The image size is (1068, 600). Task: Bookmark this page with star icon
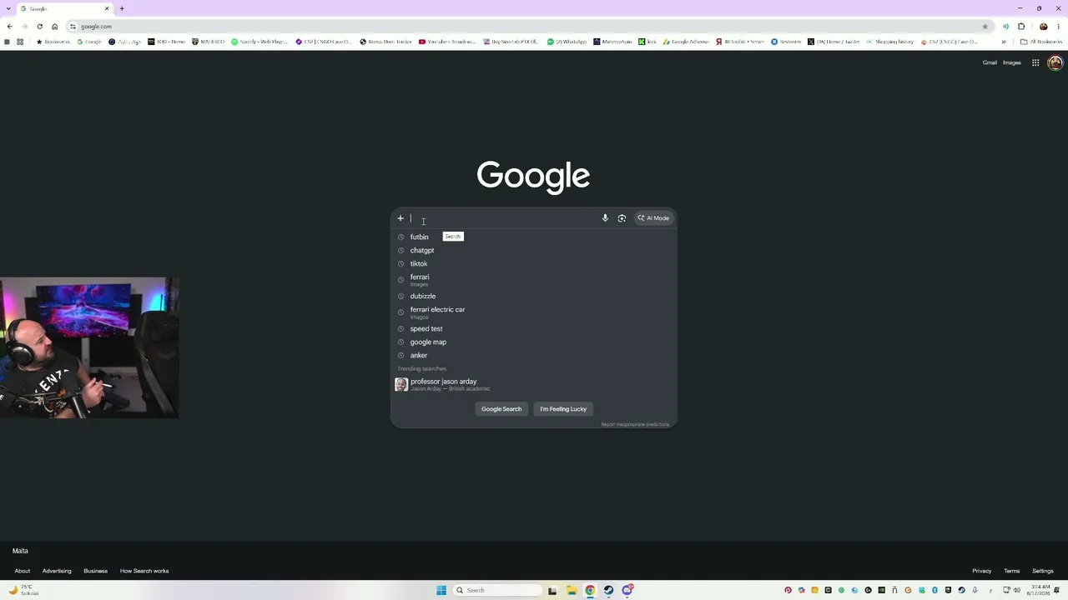(985, 27)
